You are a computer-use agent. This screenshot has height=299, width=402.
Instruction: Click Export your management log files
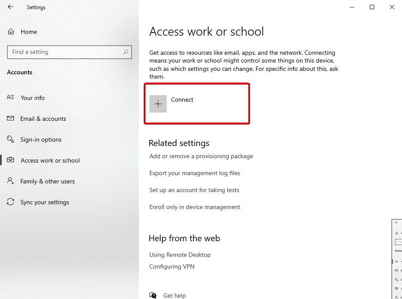194,173
